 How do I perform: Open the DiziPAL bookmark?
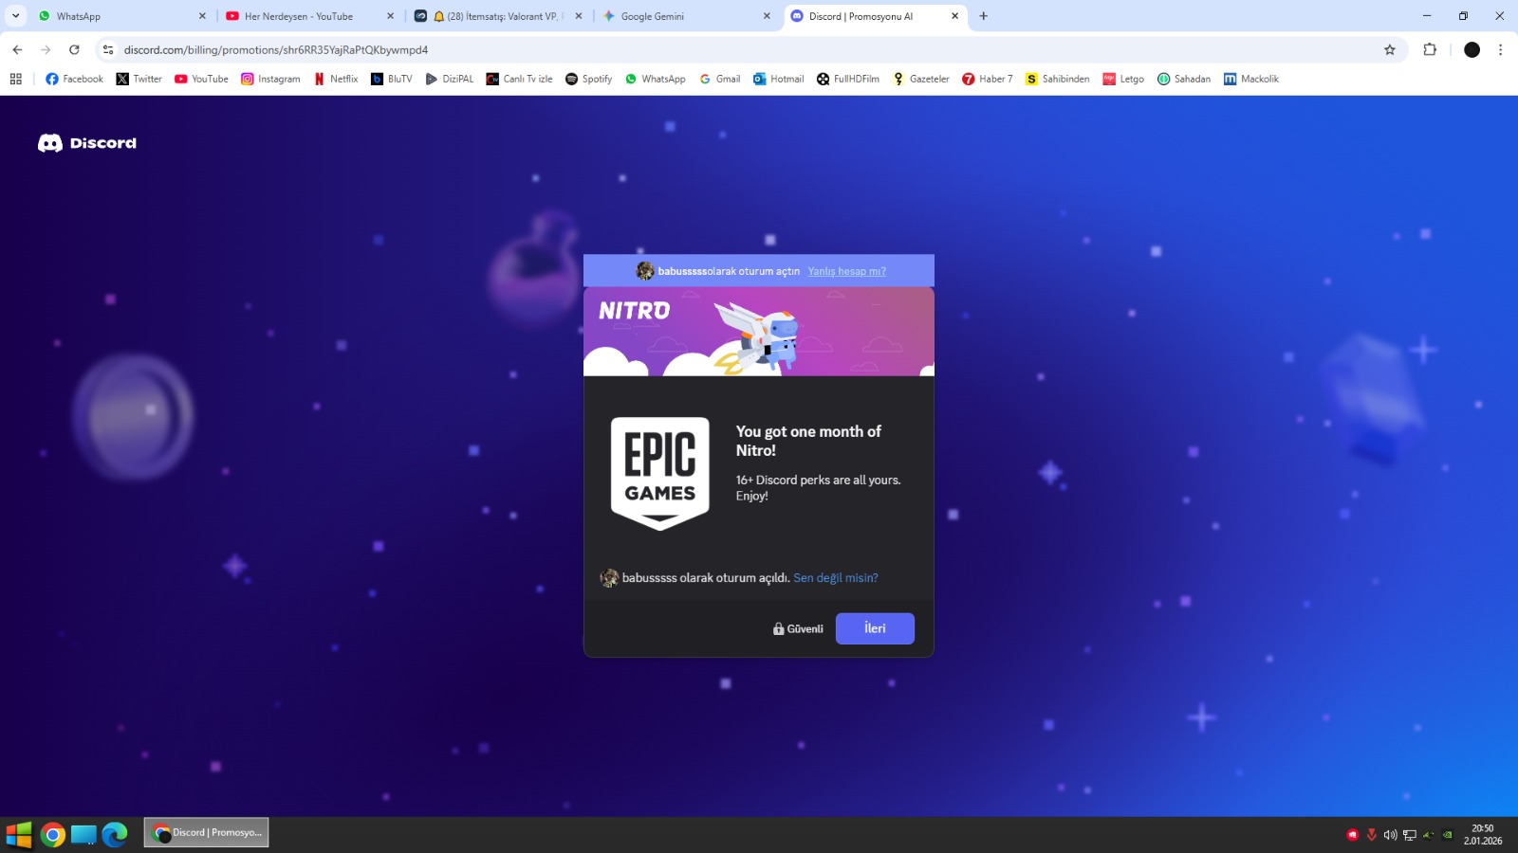pyautogui.click(x=449, y=79)
